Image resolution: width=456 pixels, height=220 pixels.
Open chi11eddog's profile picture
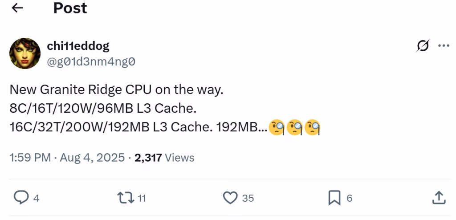25,53
